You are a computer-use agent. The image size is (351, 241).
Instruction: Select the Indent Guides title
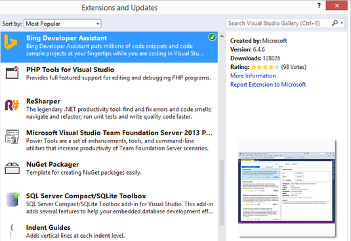tap(48, 228)
